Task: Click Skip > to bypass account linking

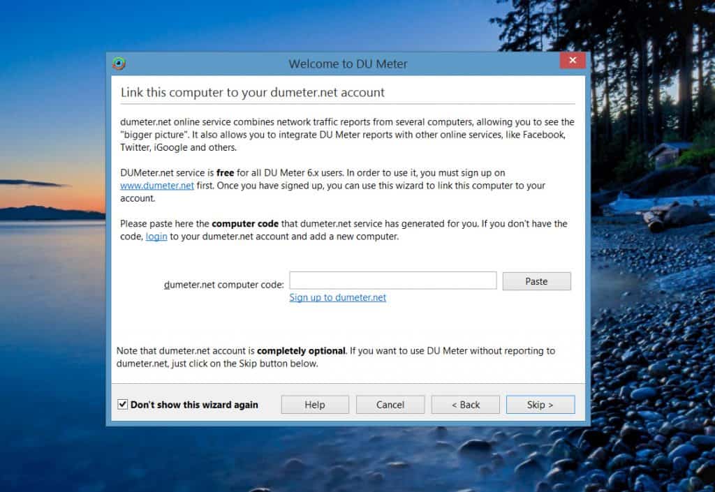Action: (x=540, y=405)
